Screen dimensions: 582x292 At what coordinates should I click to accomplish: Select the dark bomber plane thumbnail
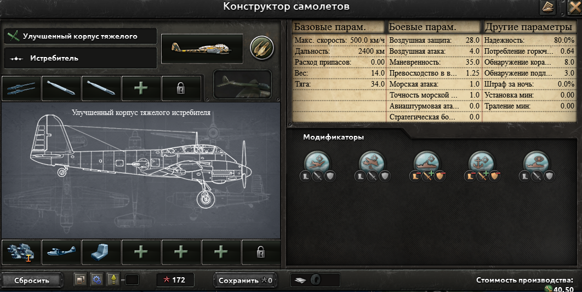(x=243, y=84)
